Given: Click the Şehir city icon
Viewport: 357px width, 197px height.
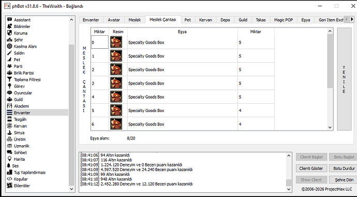Looking at the screenshot, I should tap(9, 39).
